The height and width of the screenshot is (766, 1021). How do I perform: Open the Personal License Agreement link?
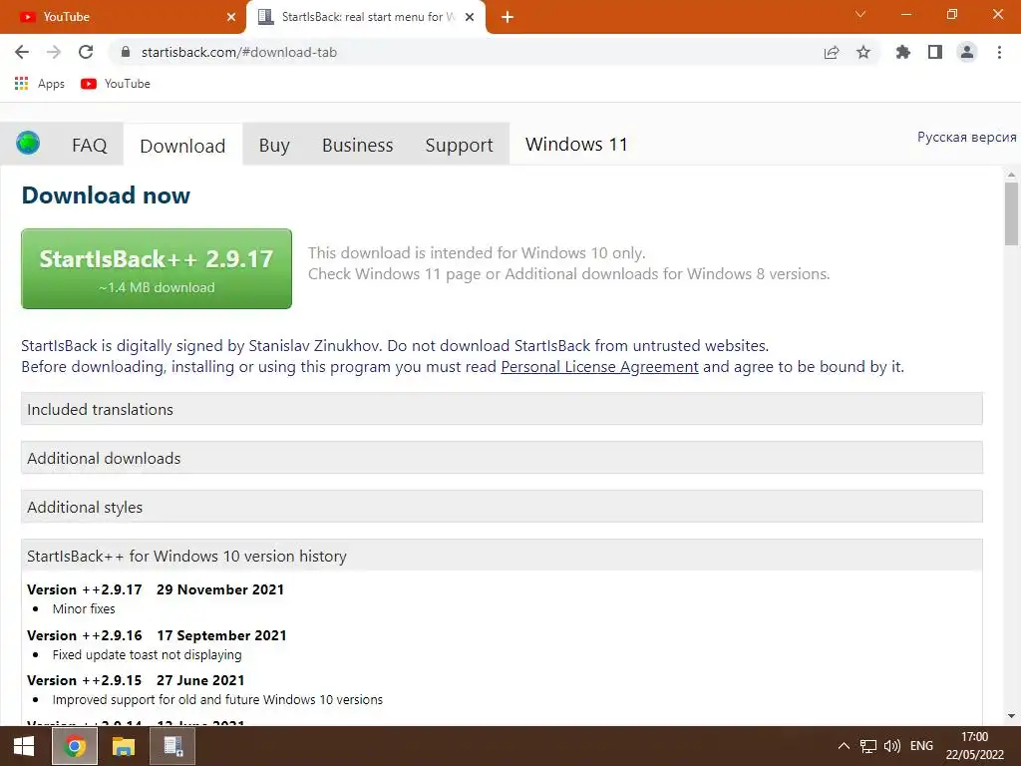[599, 367]
